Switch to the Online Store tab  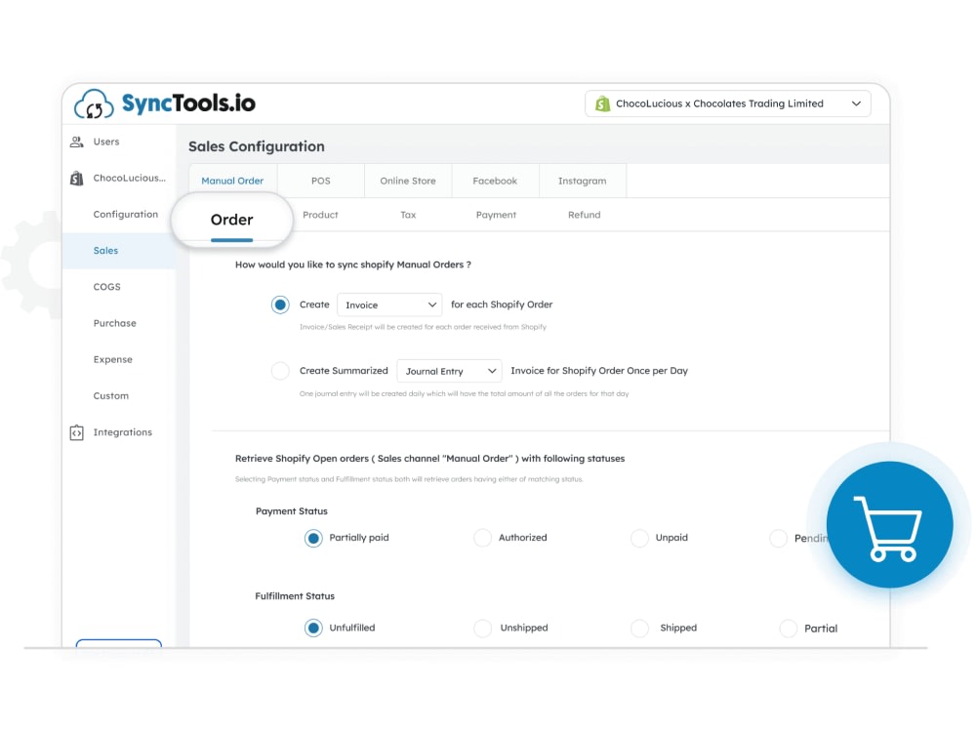tap(408, 181)
